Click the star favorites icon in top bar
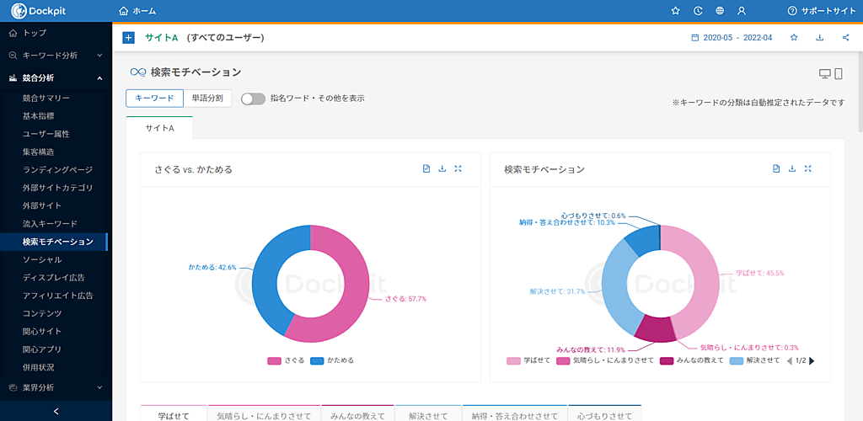 [675, 11]
